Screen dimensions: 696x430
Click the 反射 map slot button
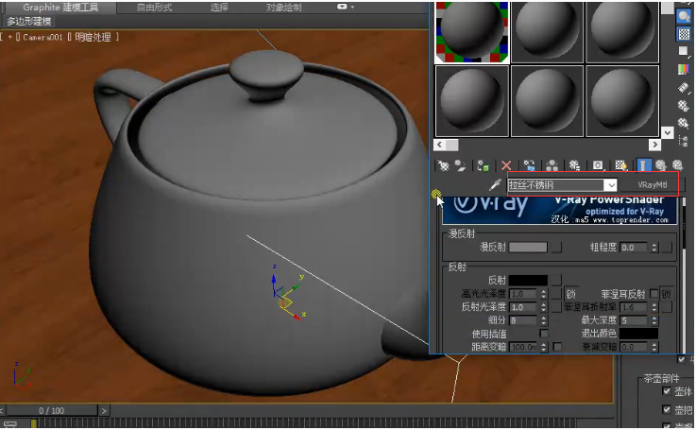coord(556,280)
